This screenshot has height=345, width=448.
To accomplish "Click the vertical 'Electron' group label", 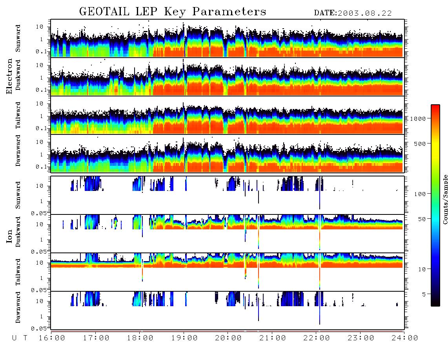I will [x=9, y=76].
